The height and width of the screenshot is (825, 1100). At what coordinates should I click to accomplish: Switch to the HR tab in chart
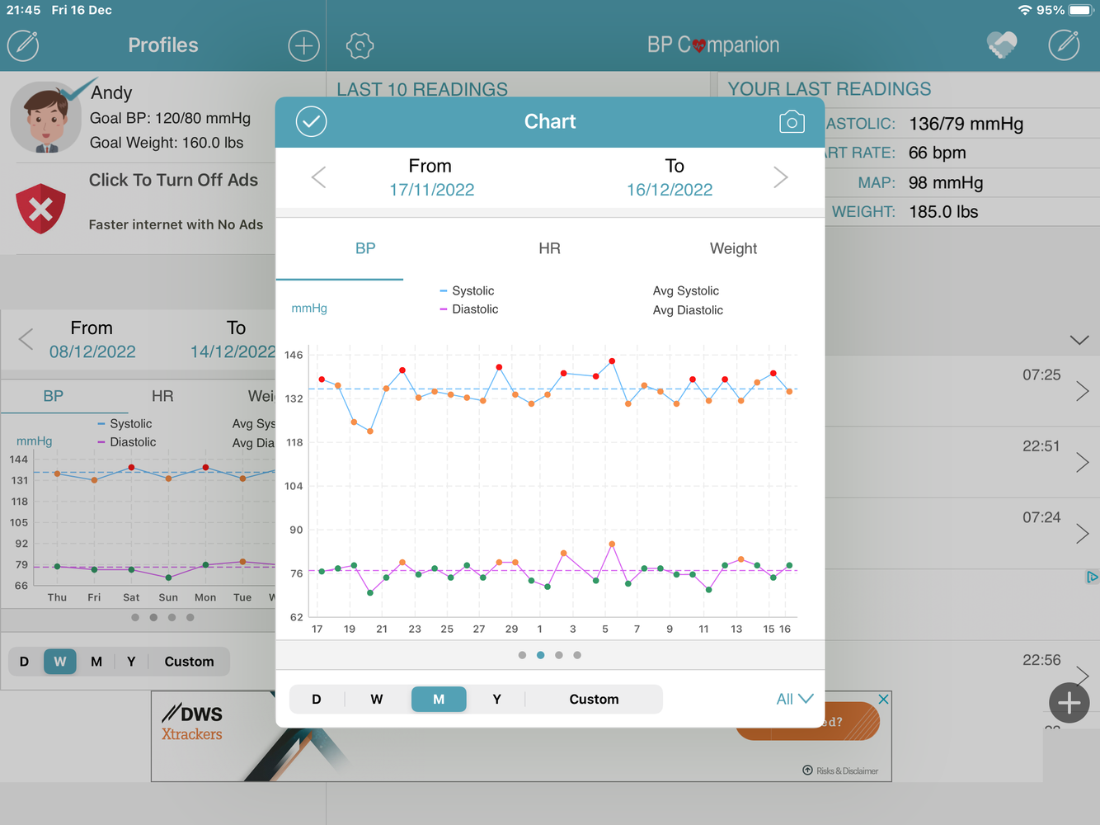click(549, 248)
